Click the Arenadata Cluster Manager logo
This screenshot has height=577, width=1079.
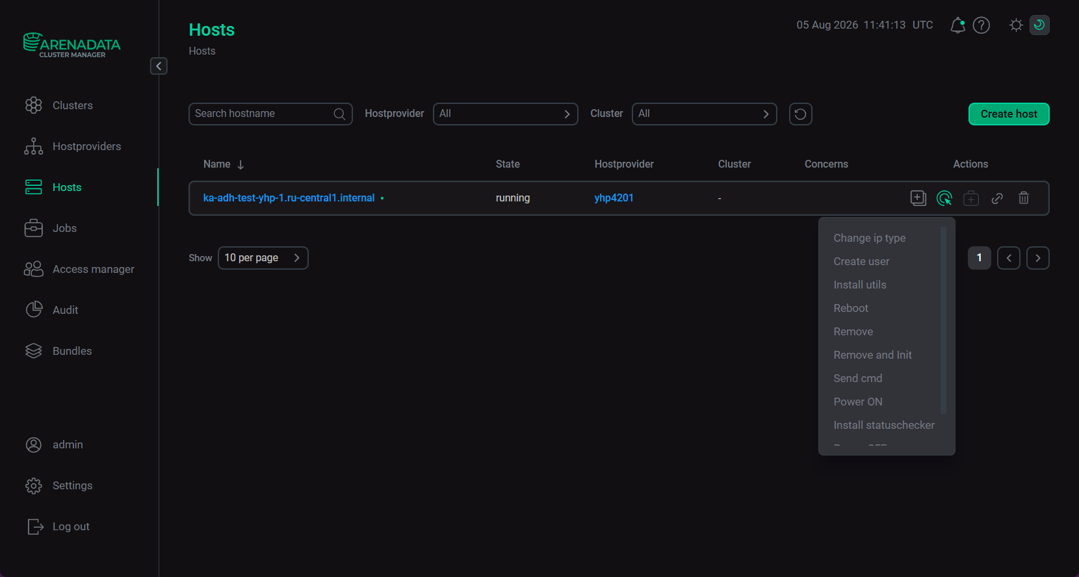[72, 45]
